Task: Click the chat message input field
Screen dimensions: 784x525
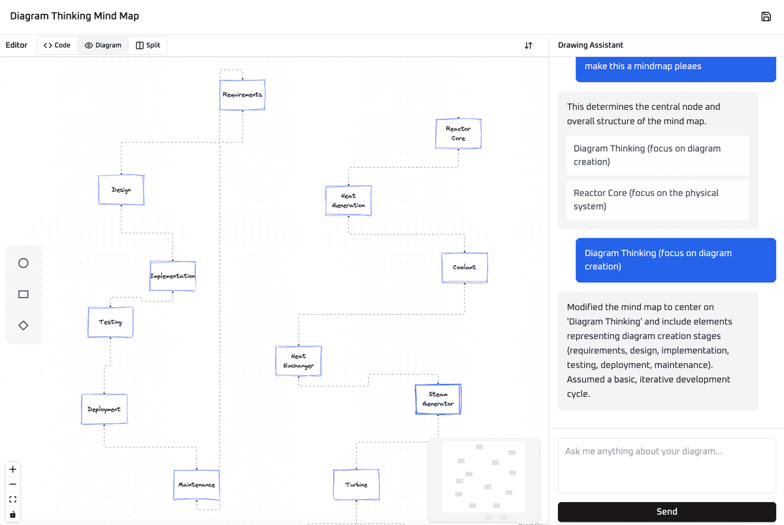Action: tap(666, 465)
